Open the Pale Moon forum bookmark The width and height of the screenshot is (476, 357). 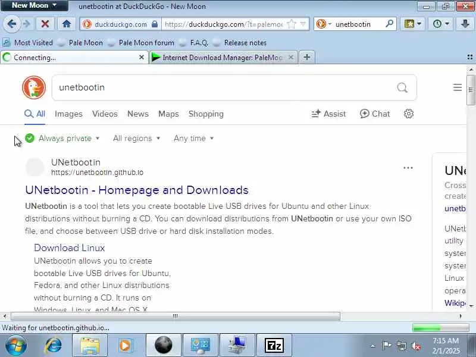(141, 43)
